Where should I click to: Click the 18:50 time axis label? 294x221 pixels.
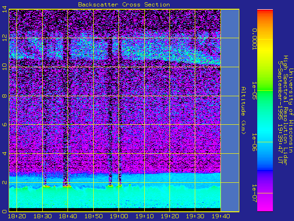click(93, 216)
